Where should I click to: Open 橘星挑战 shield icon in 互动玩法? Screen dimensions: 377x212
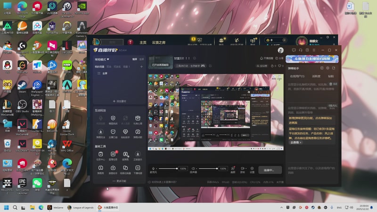(x=113, y=120)
